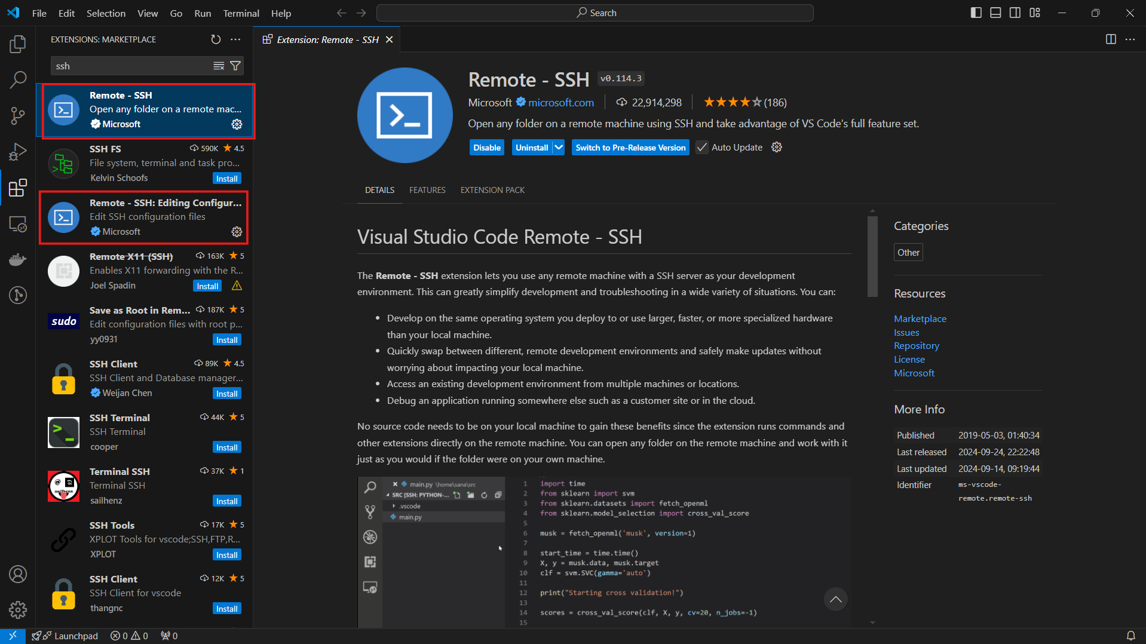Image resolution: width=1146 pixels, height=644 pixels.
Task: Open errors and warnings status item
Action: [x=129, y=636]
